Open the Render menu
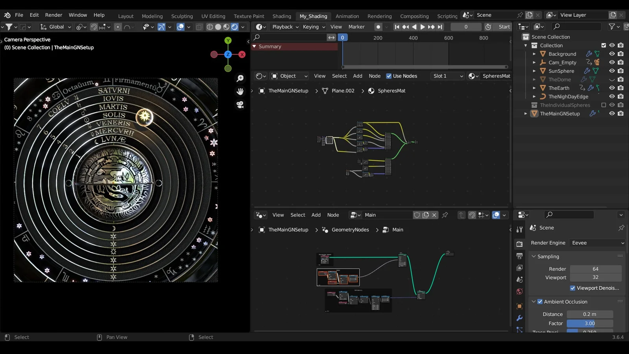The image size is (629, 354). click(53, 15)
